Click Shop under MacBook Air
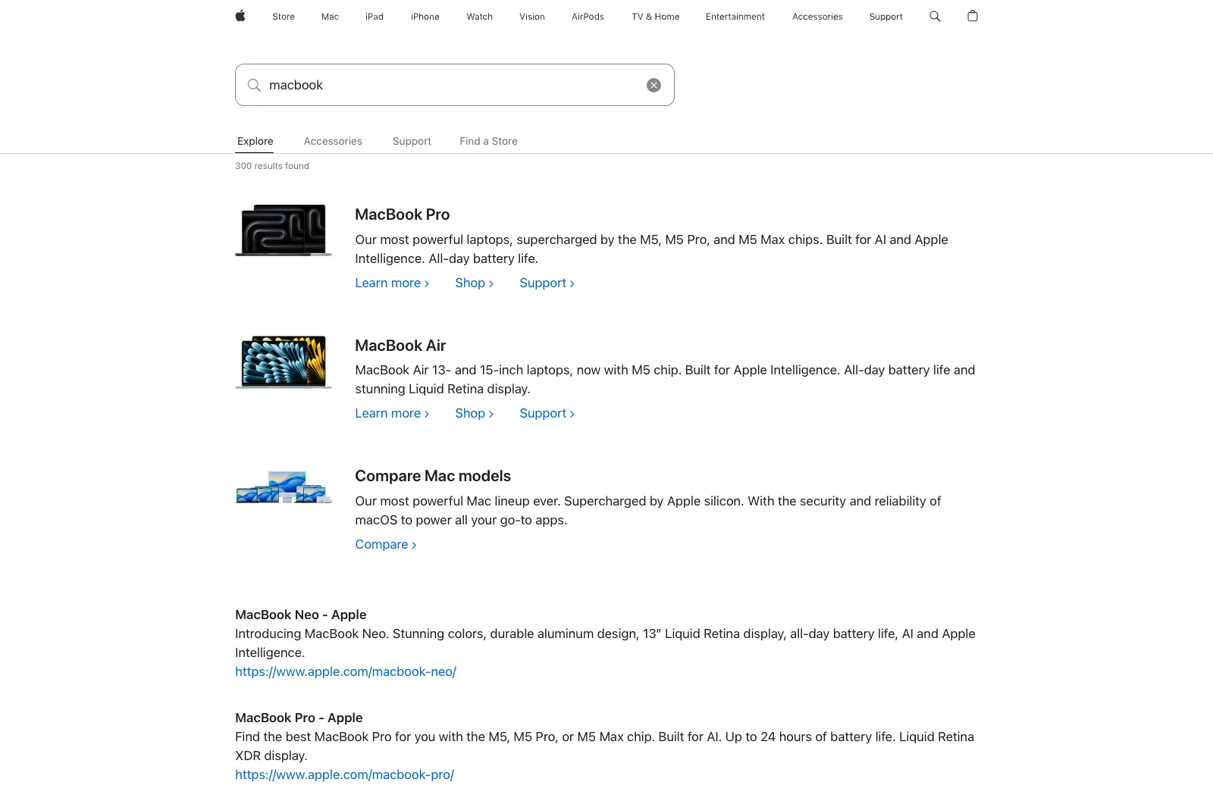 tap(475, 413)
